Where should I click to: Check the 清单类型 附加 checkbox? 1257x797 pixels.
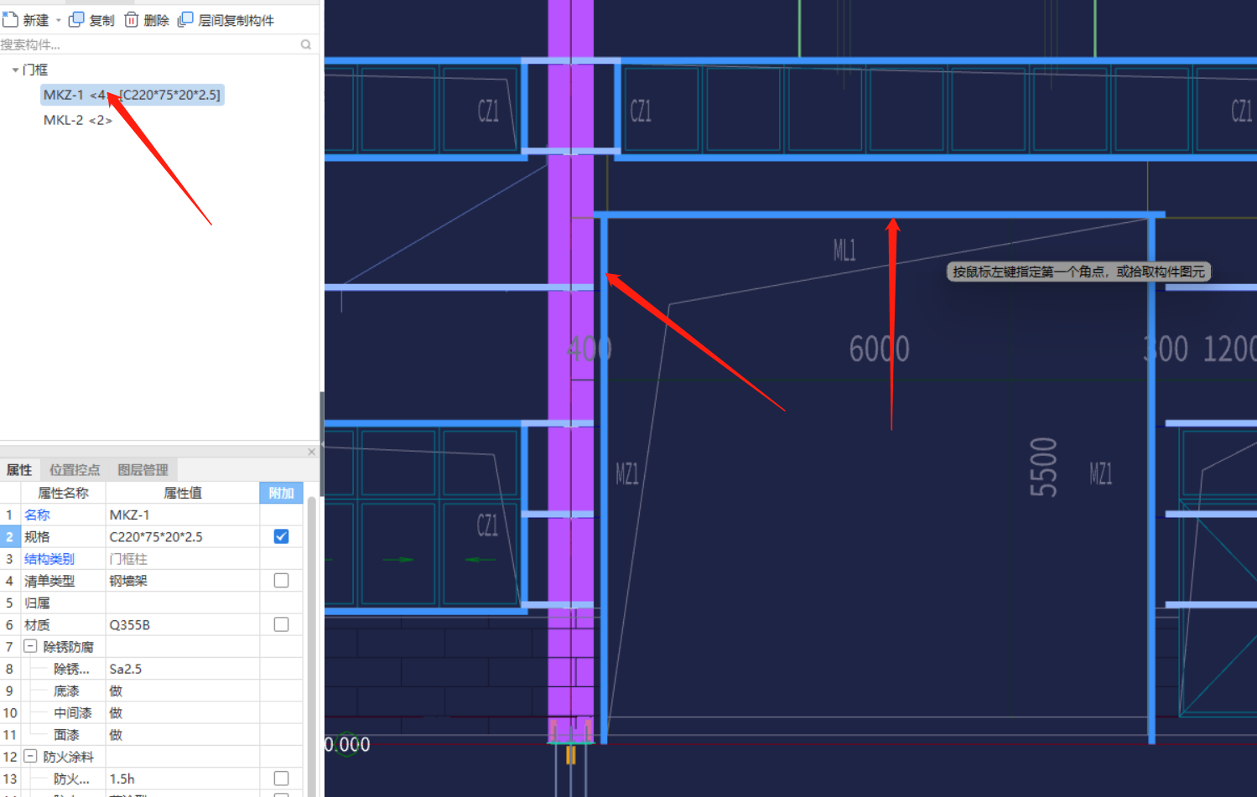[x=281, y=580]
